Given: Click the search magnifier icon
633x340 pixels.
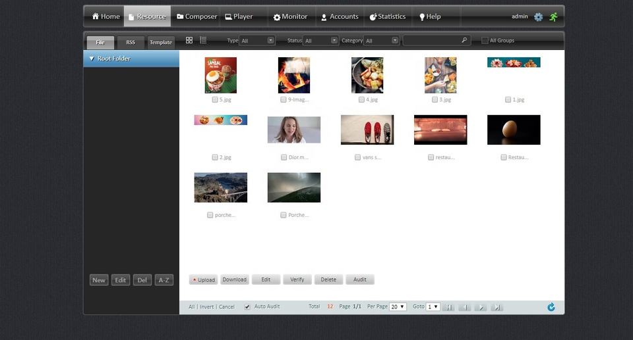Looking at the screenshot, I should [x=464, y=40].
